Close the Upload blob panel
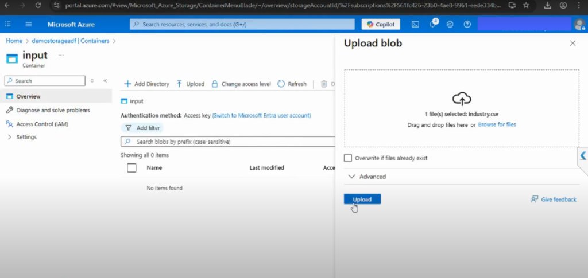This screenshot has height=278, width=588. click(x=572, y=44)
